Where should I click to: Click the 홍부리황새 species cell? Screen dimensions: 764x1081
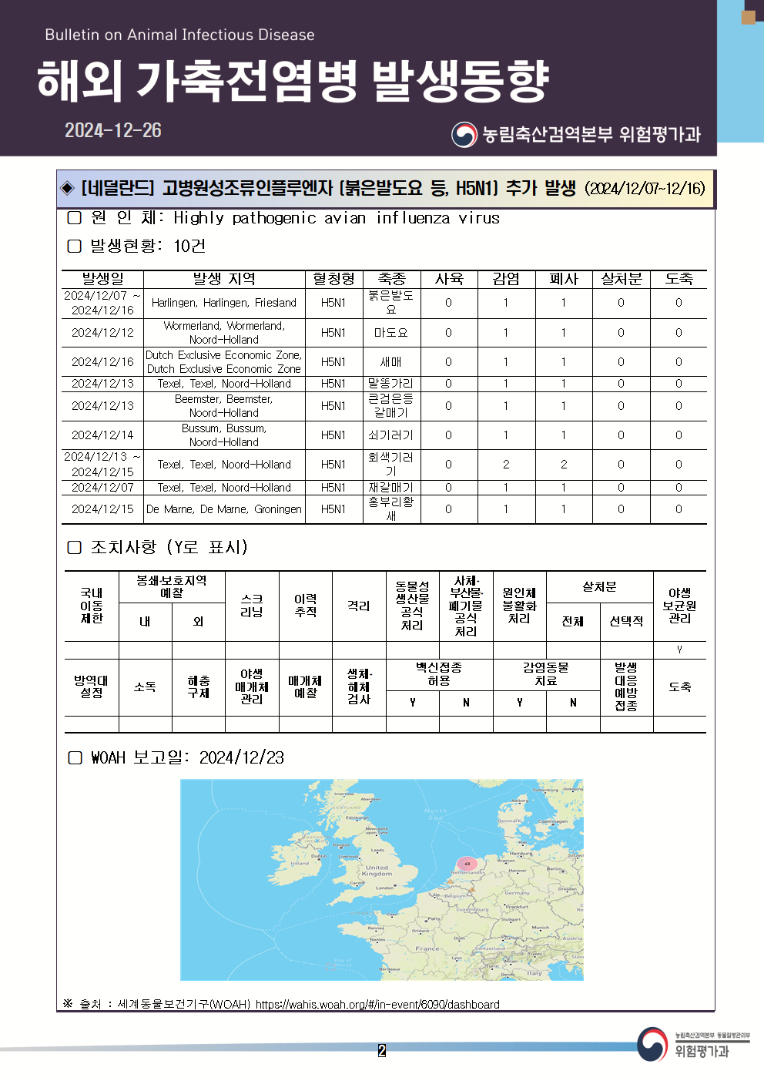[x=391, y=509]
